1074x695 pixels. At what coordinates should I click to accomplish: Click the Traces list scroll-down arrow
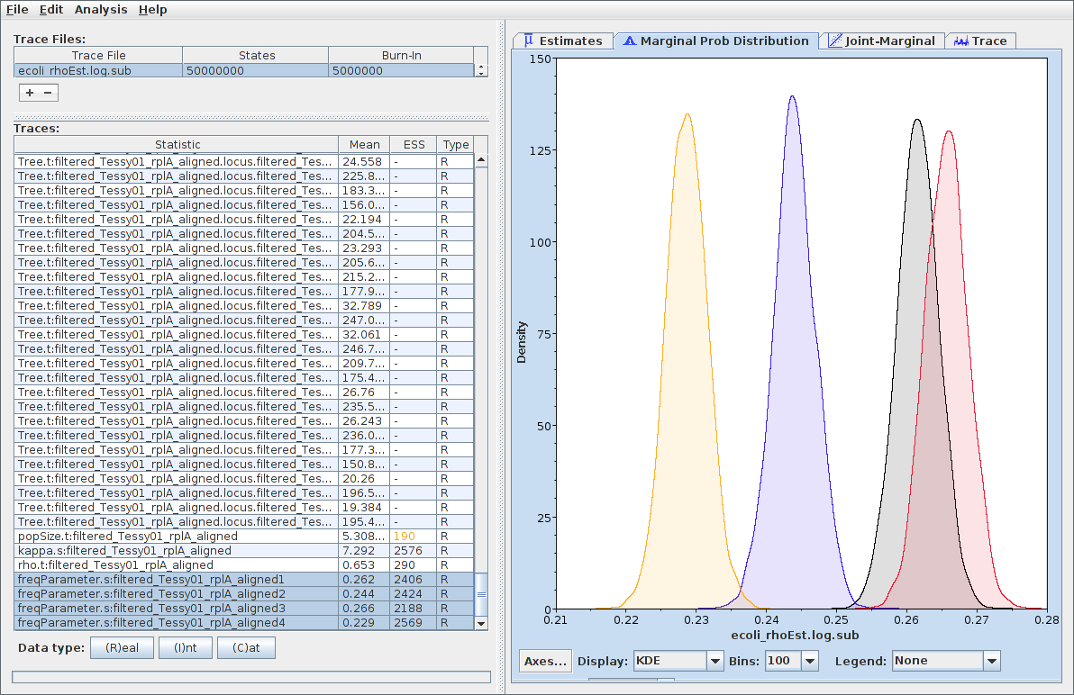click(x=481, y=623)
